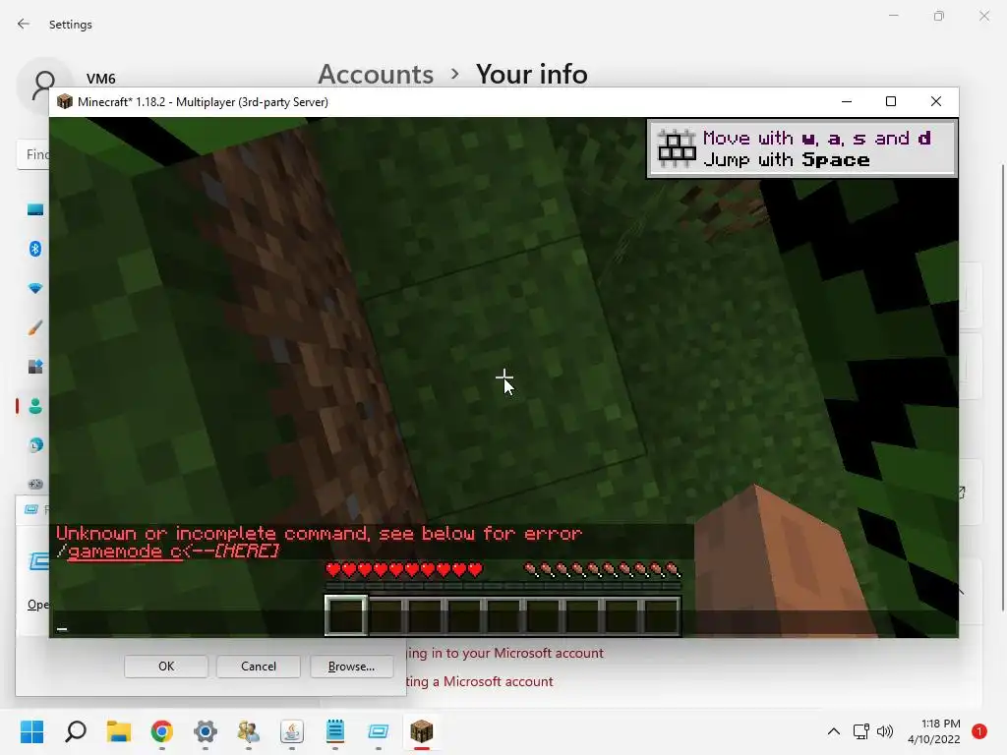
Task: Open Google Chrome from taskbar
Action: (x=162, y=731)
